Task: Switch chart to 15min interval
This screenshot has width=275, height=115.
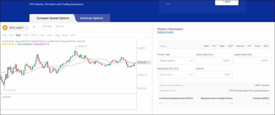Action: click(x=26, y=35)
